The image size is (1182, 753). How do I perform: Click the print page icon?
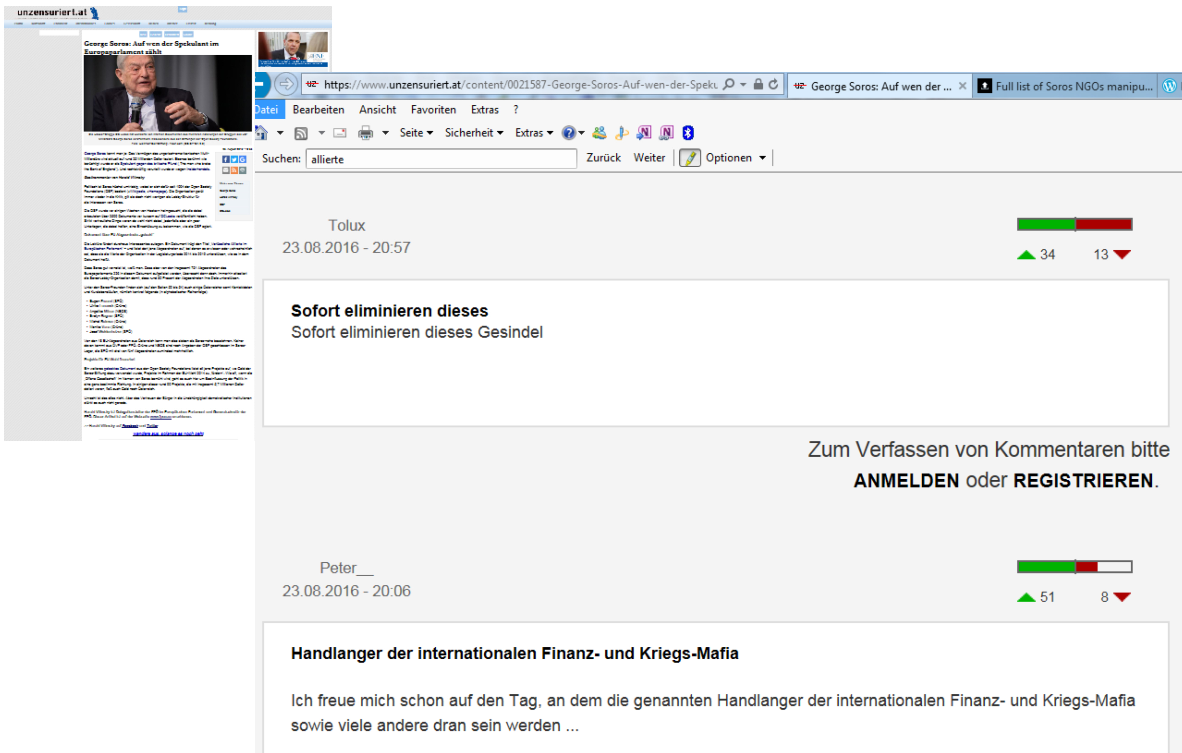click(365, 133)
